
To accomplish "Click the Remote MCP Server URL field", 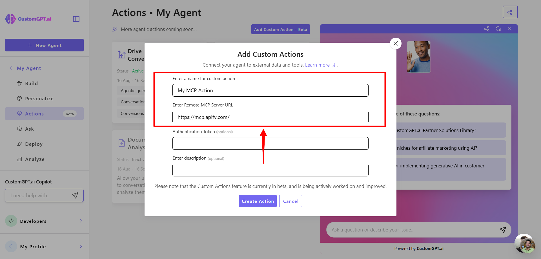I will click(x=270, y=117).
